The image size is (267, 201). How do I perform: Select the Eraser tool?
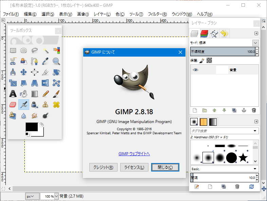coord(13,105)
